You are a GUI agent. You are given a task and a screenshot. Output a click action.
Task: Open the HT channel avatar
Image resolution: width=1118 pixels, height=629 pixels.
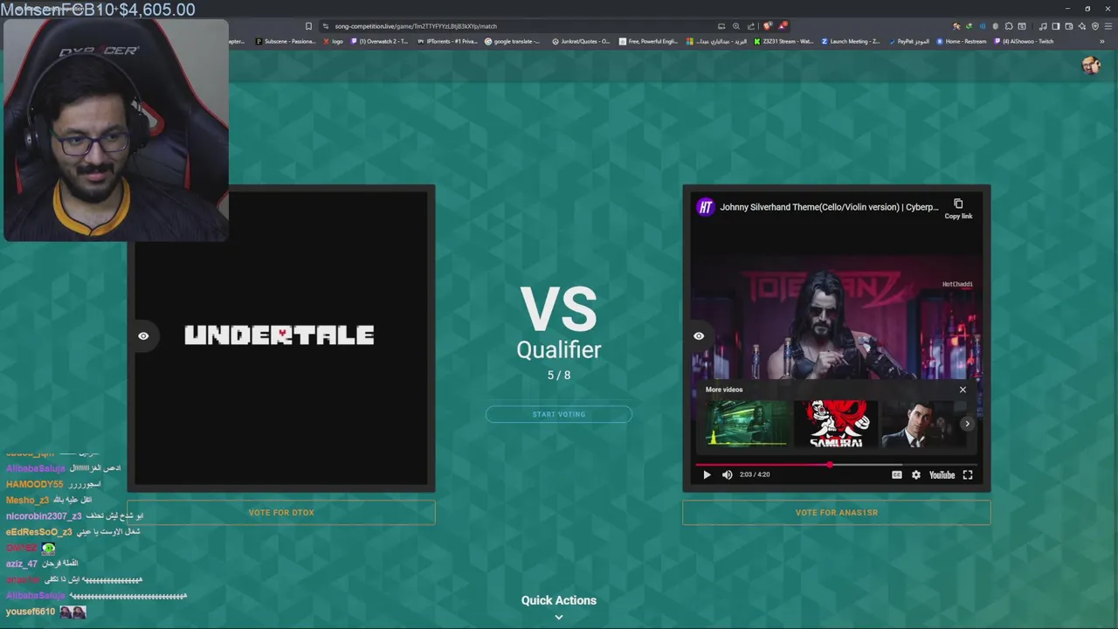[705, 207]
